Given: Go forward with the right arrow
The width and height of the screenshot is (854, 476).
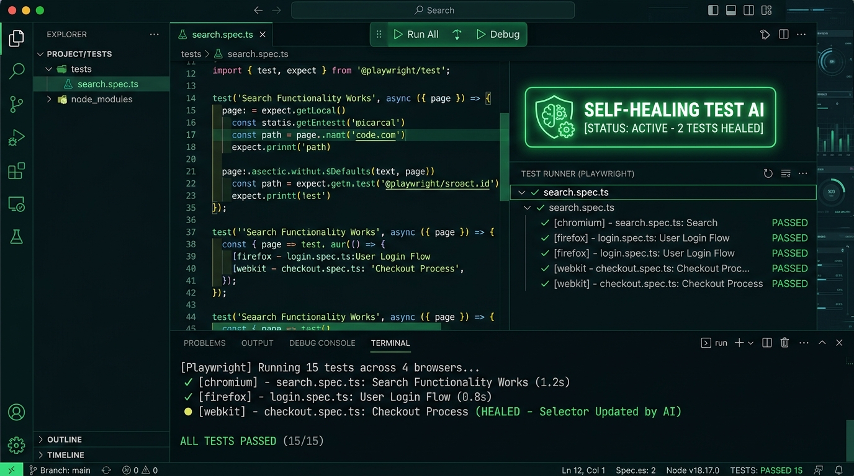Looking at the screenshot, I should (x=277, y=11).
